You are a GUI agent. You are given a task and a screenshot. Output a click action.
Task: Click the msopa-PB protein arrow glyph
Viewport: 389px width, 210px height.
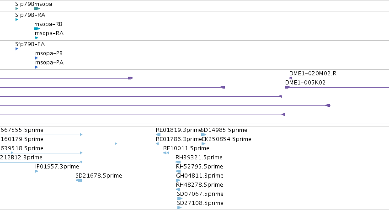tap(37, 58)
